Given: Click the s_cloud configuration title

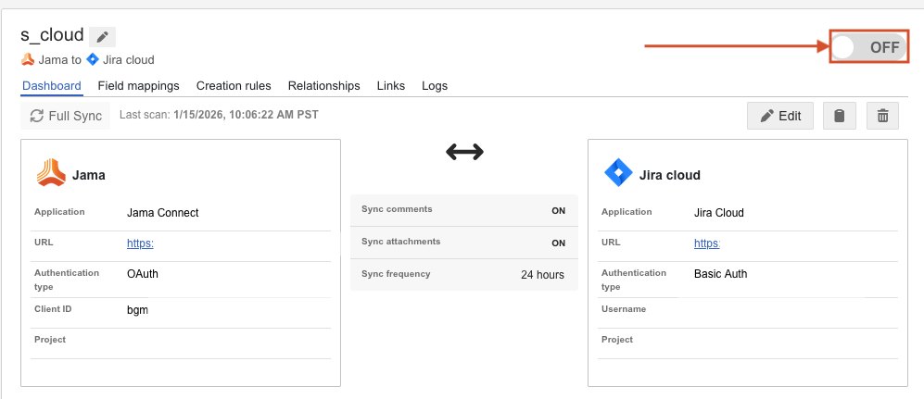Looking at the screenshot, I should pyautogui.click(x=52, y=35).
